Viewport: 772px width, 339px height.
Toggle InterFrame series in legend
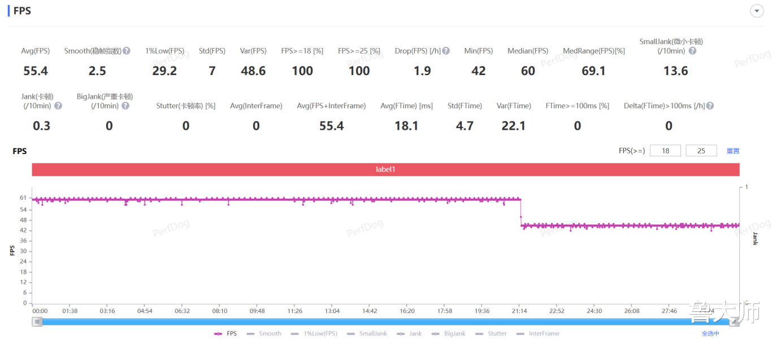pyautogui.click(x=538, y=333)
